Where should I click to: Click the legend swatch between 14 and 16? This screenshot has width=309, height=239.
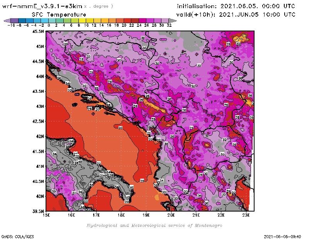(x=105, y=20)
